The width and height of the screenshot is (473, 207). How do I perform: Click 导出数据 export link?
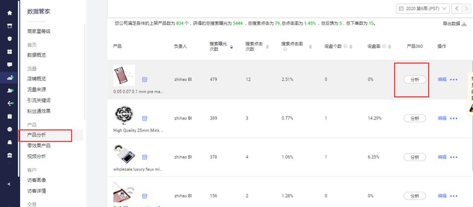pos(451,24)
